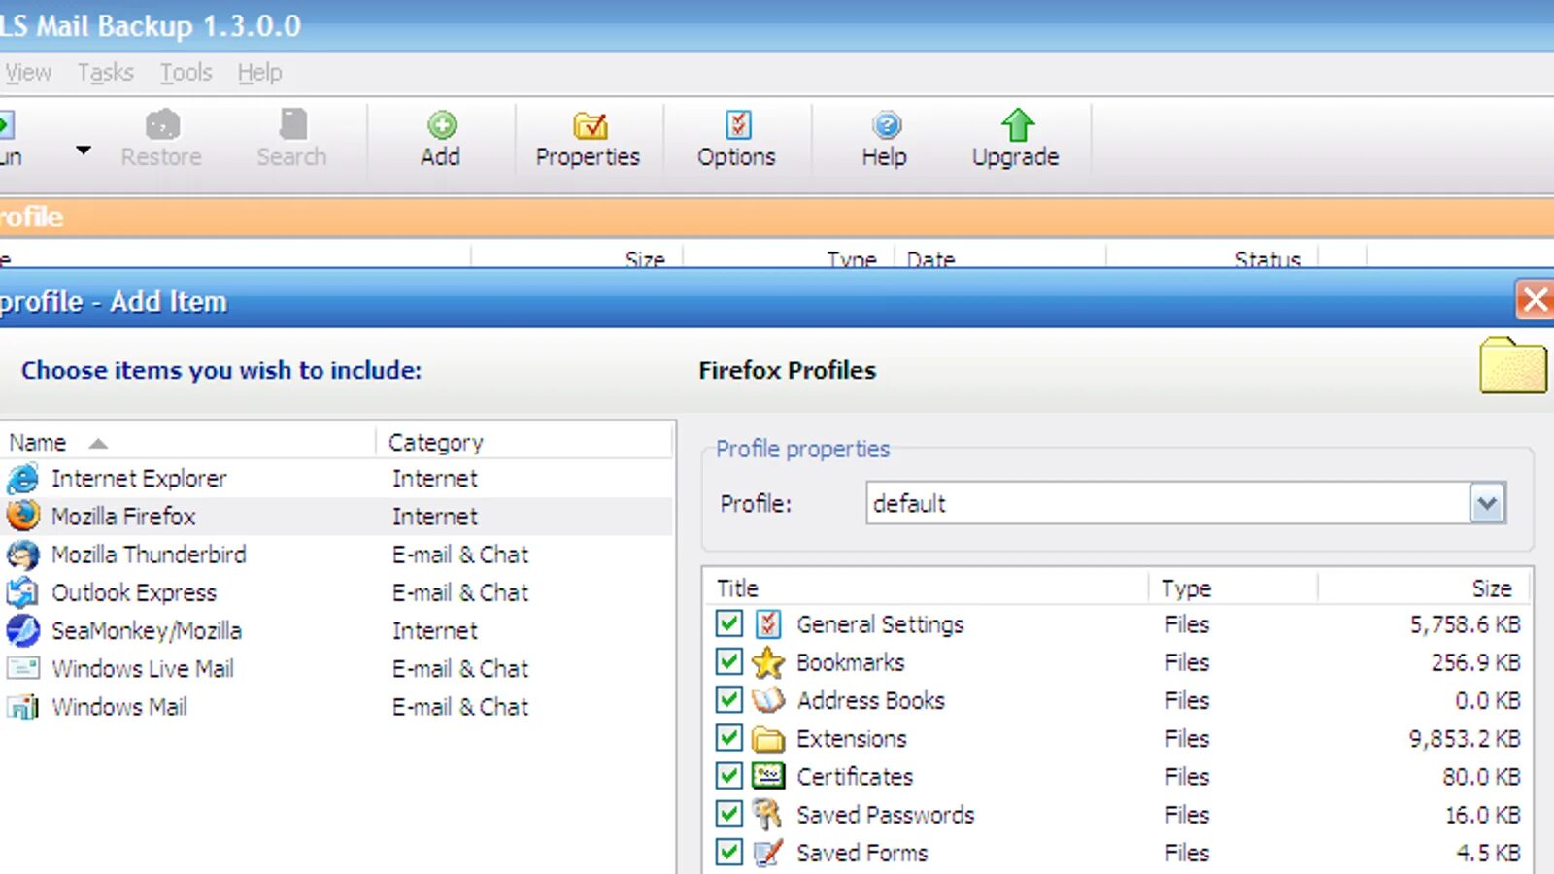Open the Profile dropdown arrow
Viewport: 1554px width, 874px height.
coord(1487,503)
